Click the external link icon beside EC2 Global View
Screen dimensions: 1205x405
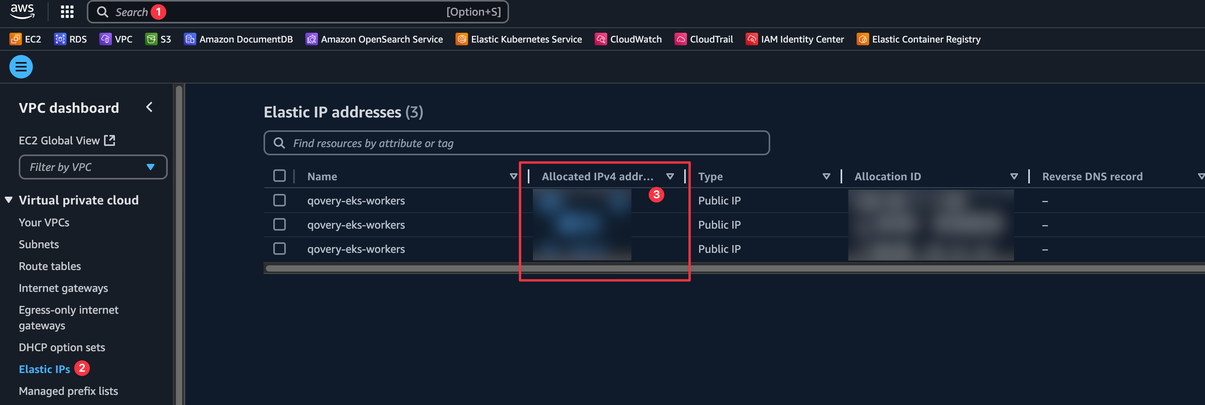pyautogui.click(x=109, y=140)
